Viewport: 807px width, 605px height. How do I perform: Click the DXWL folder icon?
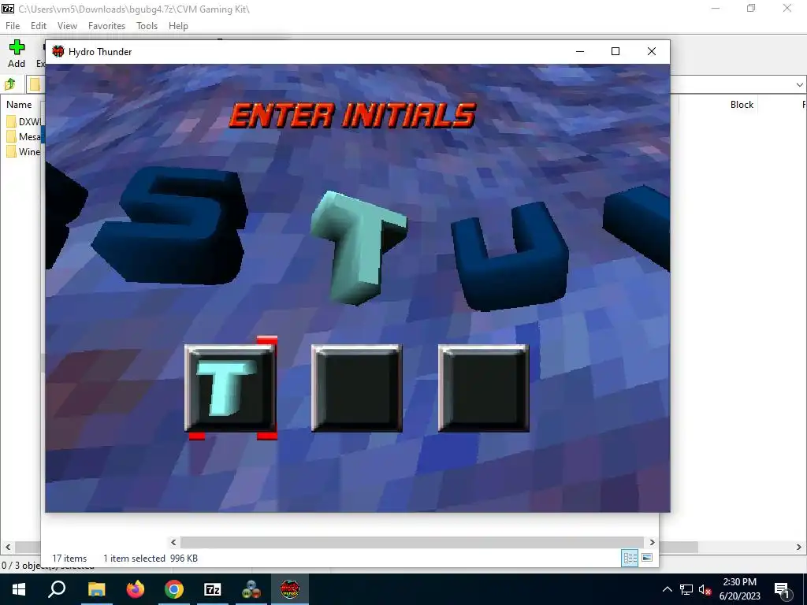click(11, 121)
